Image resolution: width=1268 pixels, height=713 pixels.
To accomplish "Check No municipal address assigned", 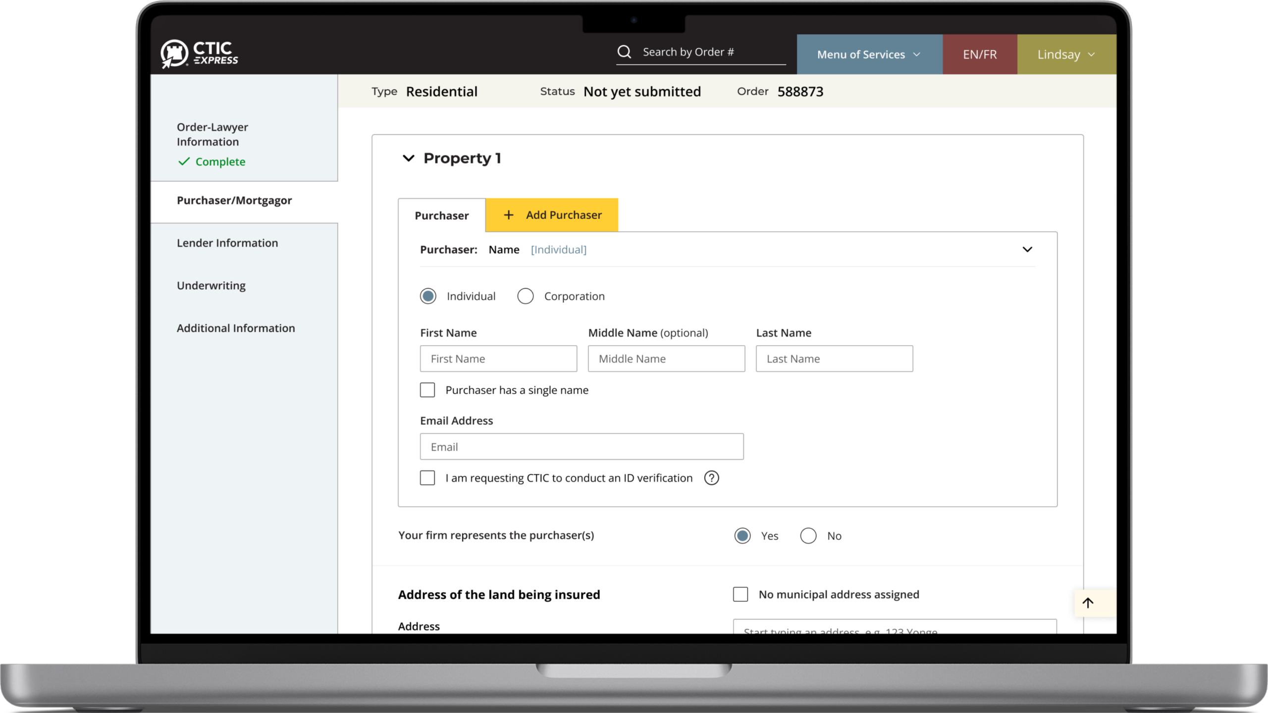I will [740, 594].
